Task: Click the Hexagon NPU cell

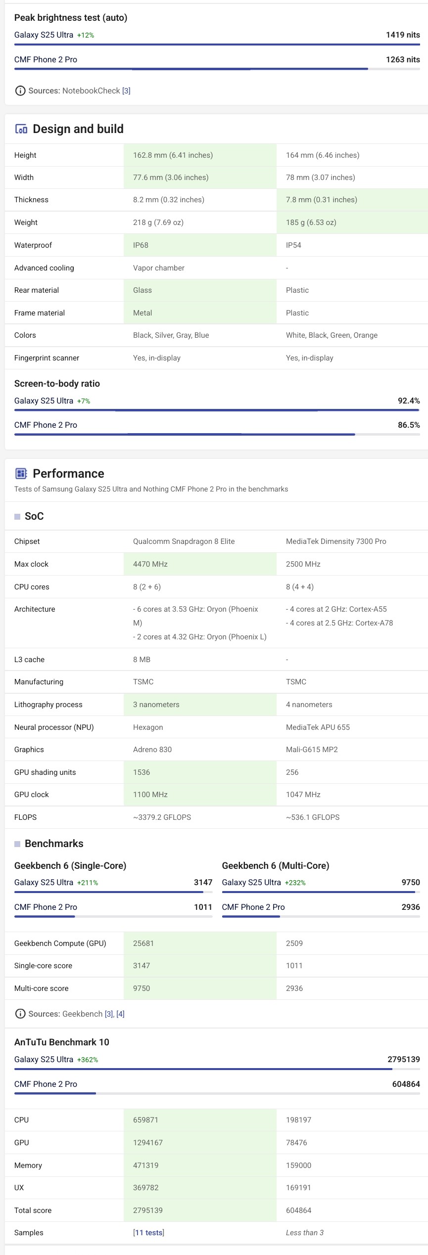Action: pyautogui.click(x=200, y=727)
